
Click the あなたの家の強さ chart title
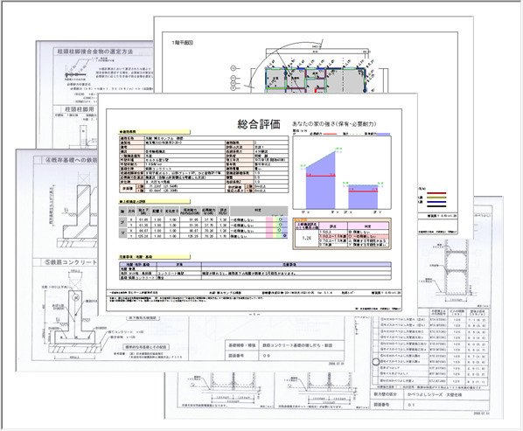click(x=334, y=123)
